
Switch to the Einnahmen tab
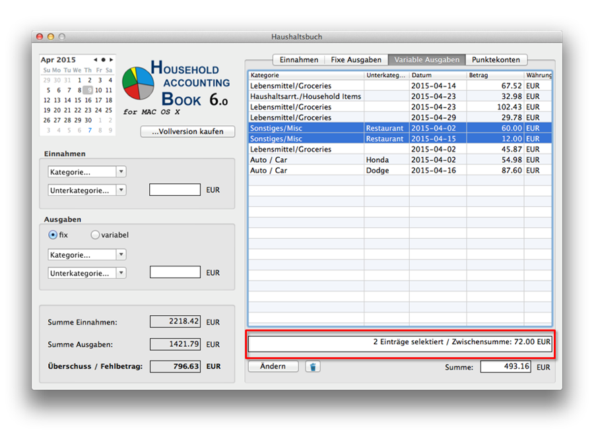[298, 60]
